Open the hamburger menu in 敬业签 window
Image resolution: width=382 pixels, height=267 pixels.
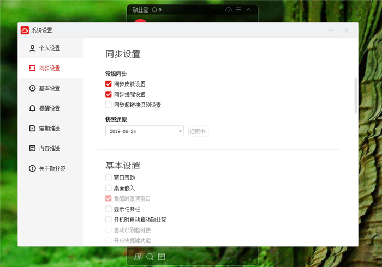coord(238,9)
